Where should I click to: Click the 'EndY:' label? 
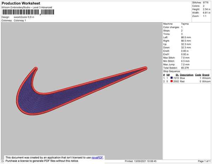166,54
